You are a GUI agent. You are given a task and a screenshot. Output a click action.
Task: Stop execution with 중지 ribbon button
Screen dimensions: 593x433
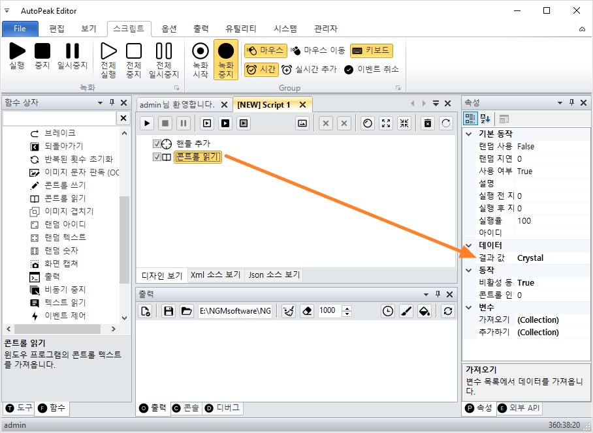[42, 55]
